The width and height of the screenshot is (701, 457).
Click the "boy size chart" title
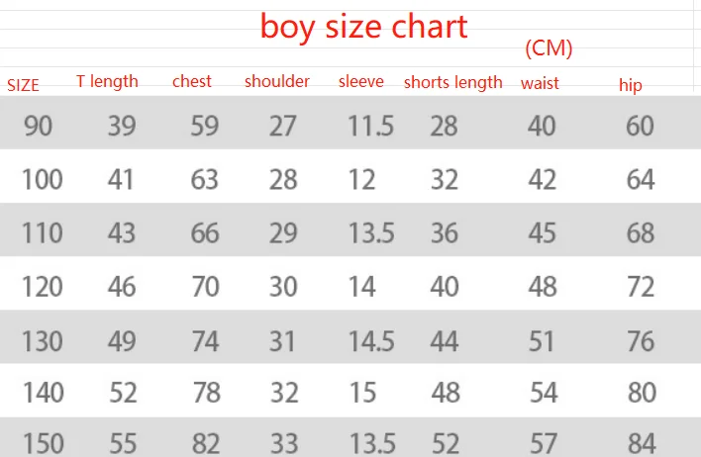(x=363, y=27)
